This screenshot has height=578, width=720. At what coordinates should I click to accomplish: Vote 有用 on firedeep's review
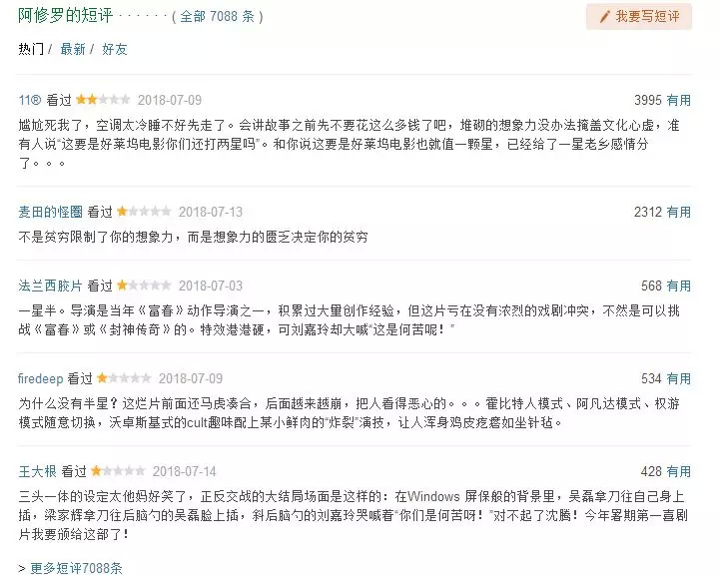pos(679,378)
